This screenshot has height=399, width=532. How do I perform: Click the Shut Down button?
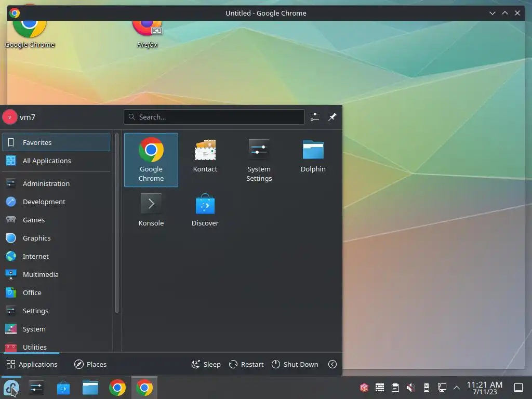pyautogui.click(x=295, y=364)
